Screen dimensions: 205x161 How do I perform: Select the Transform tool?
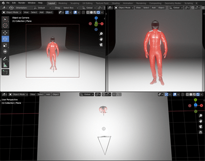[5, 51]
